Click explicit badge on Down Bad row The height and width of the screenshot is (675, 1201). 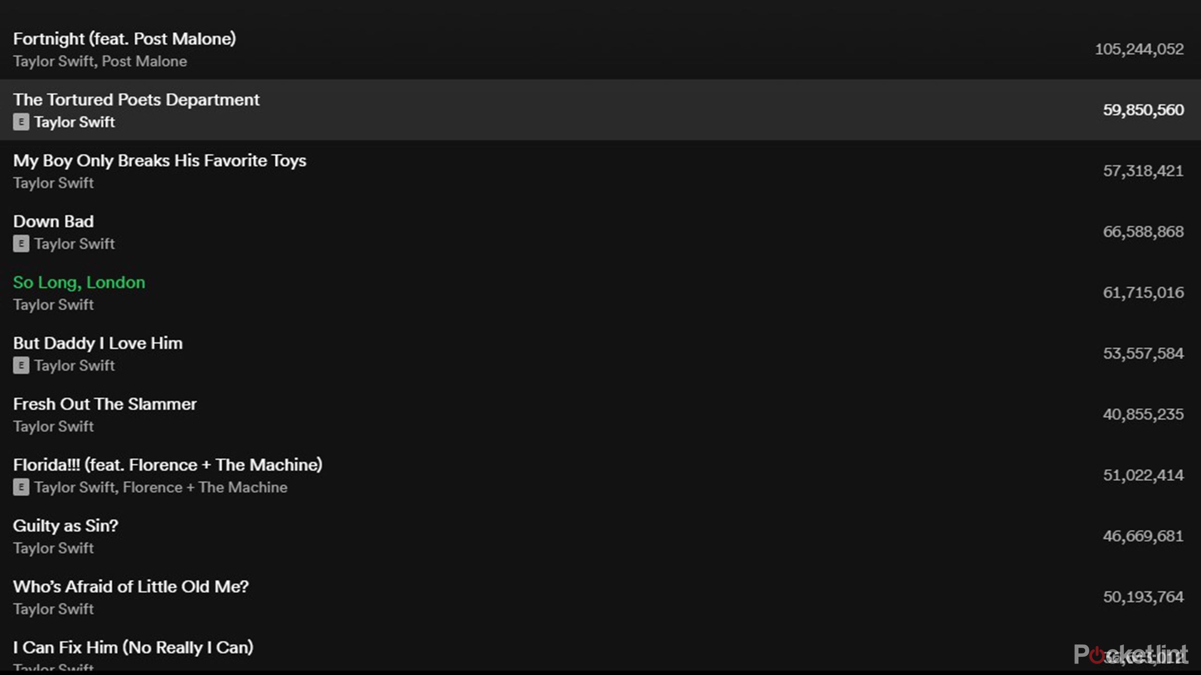point(21,244)
